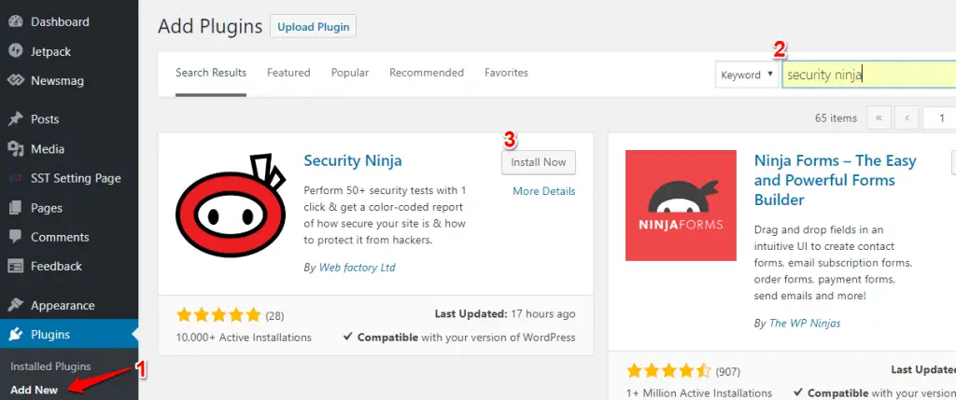The height and width of the screenshot is (400, 956).
Task: Click the Plugins plug icon
Action: click(x=15, y=334)
